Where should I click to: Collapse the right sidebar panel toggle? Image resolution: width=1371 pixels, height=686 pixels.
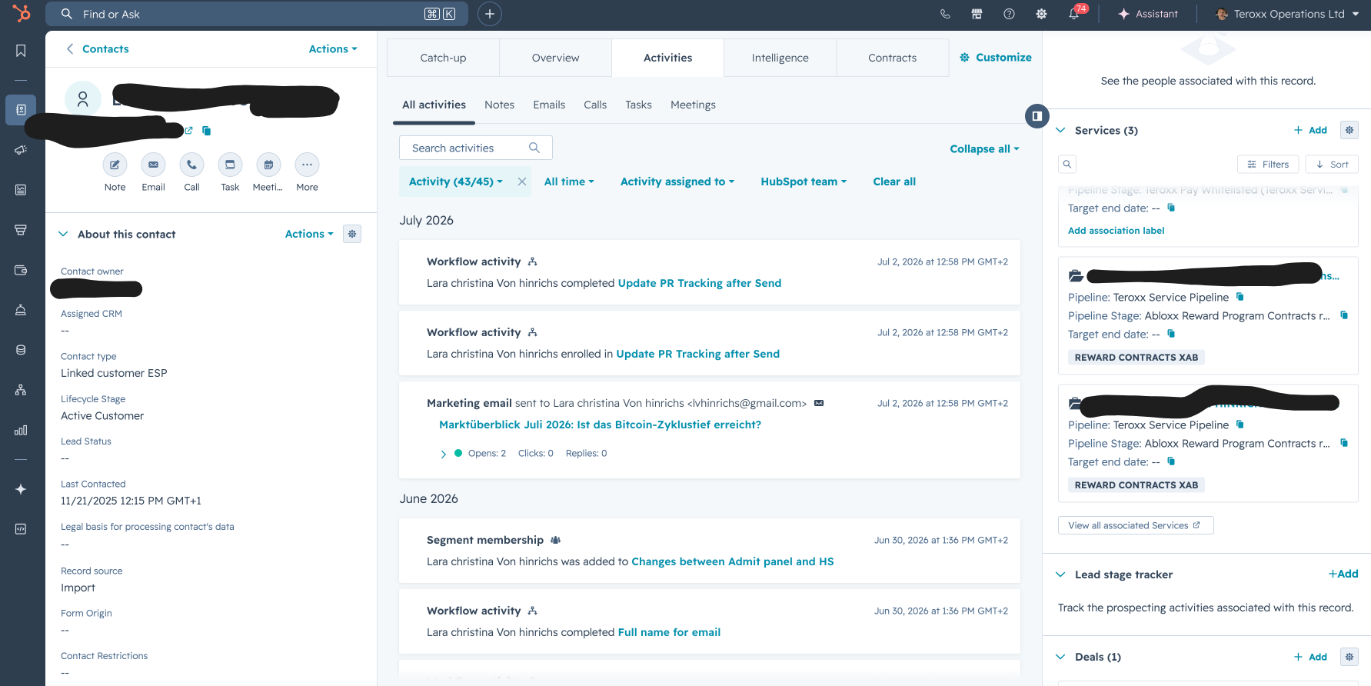pyautogui.click(x=1037, y=116)
